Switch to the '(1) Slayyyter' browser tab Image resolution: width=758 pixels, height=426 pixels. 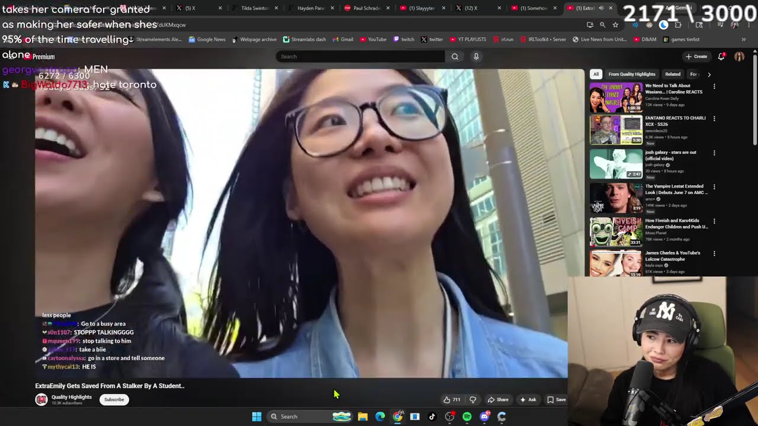[x=422, y=8]
